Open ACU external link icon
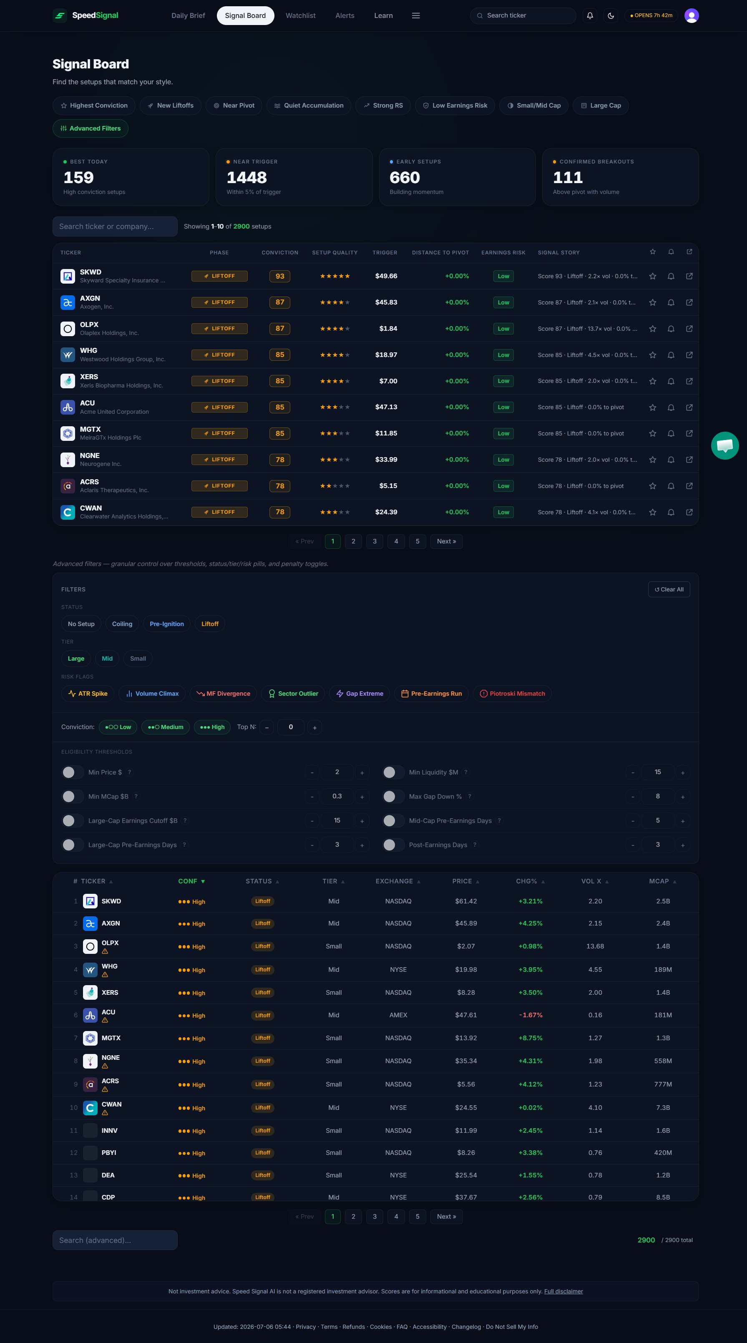 689,407
